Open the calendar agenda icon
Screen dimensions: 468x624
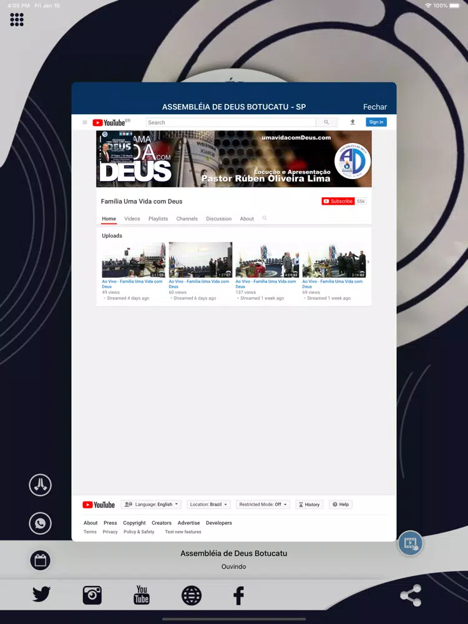click(40, 560)
